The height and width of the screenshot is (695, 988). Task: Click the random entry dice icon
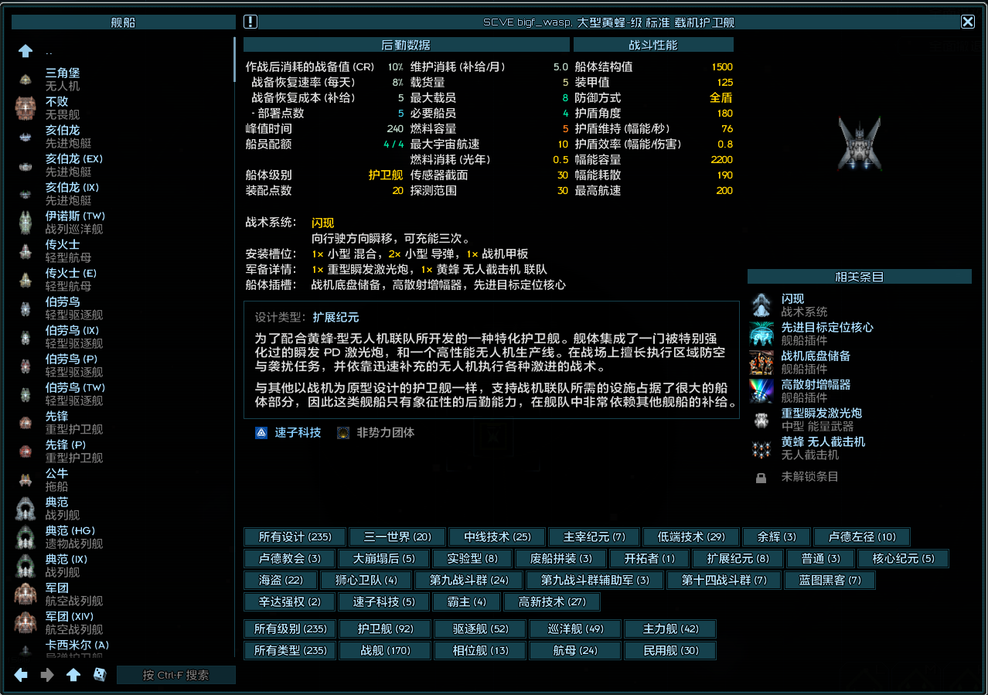[100, 675]
